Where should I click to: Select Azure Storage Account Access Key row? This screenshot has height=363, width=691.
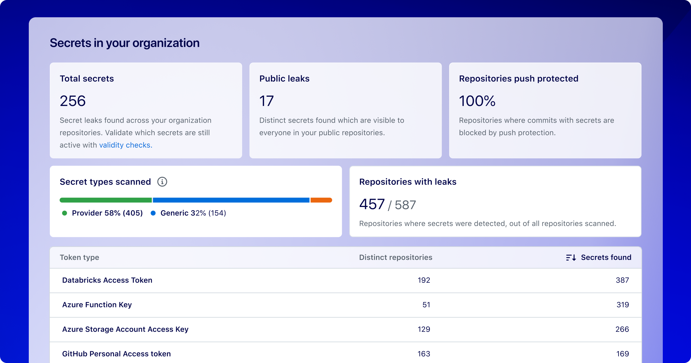[125, 329]
